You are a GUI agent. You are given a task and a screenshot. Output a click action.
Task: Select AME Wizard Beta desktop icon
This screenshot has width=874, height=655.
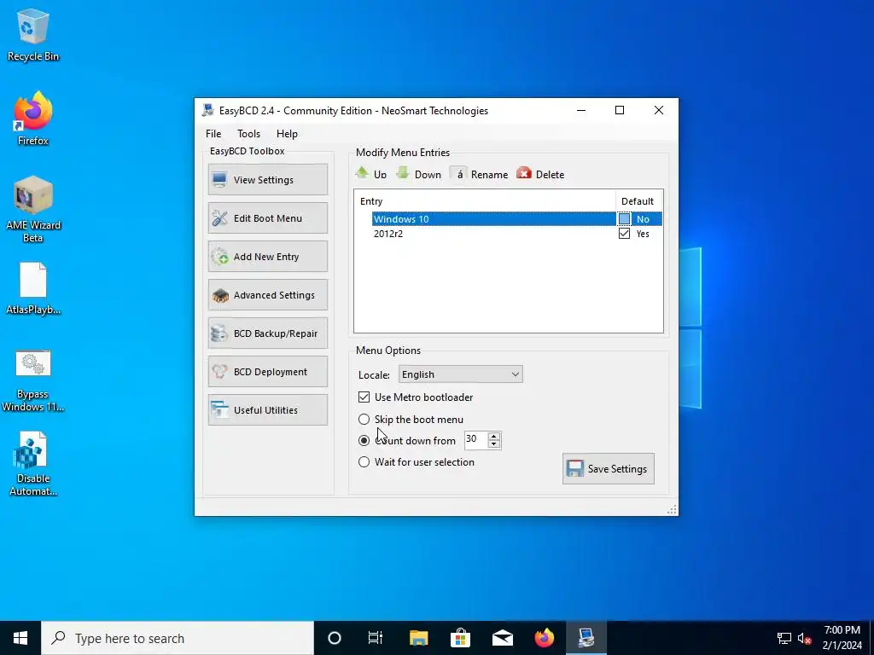[x=33, y=210]
